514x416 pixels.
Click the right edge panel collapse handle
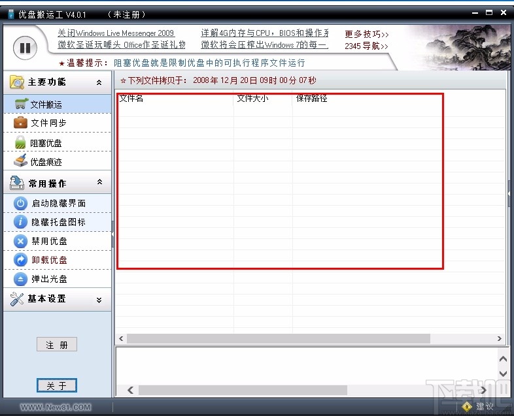click(x=509, y=194)
